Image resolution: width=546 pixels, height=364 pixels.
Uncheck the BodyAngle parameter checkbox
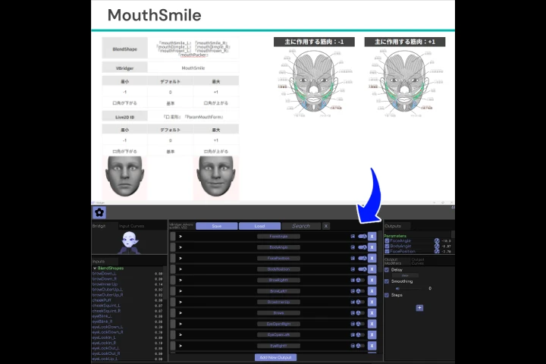pos(387,246)
